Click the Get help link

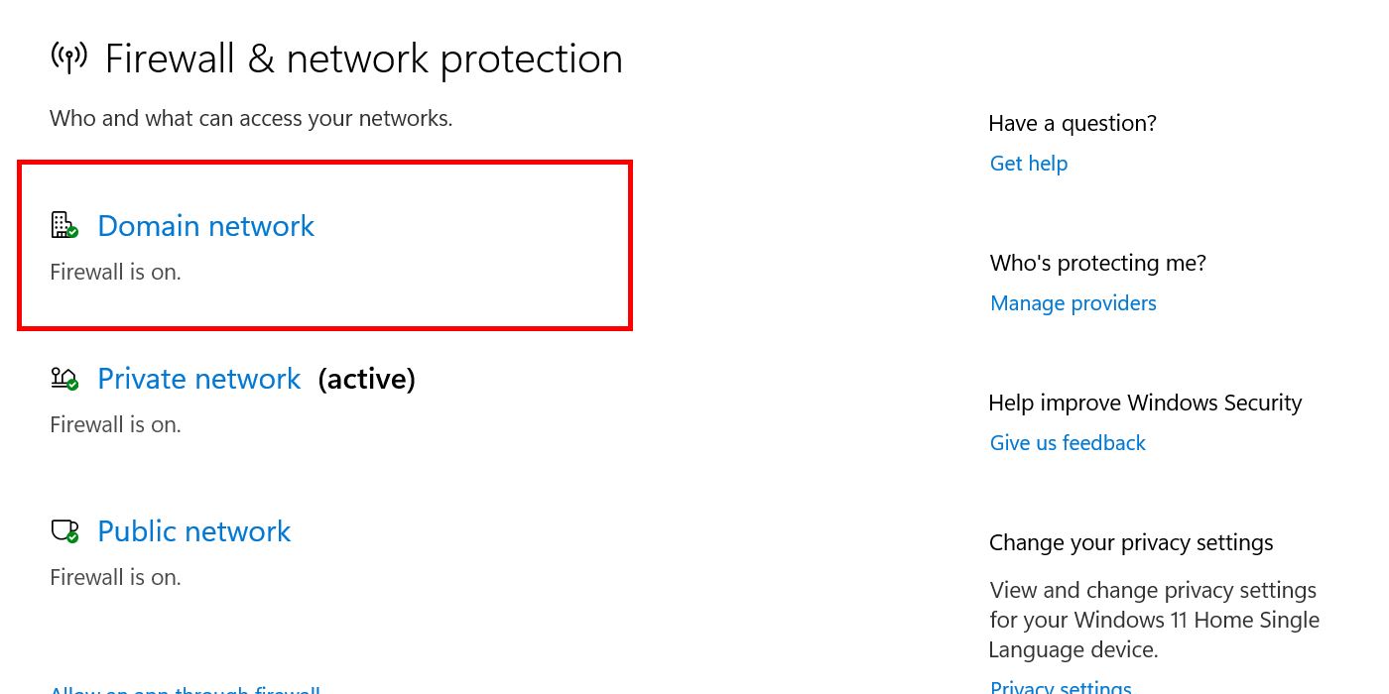[x=1028, y=163]
